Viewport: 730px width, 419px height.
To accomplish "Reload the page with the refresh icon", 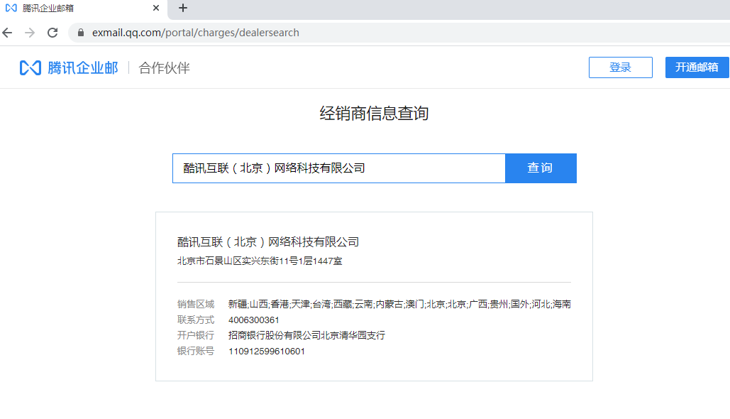I will point(52,33).
